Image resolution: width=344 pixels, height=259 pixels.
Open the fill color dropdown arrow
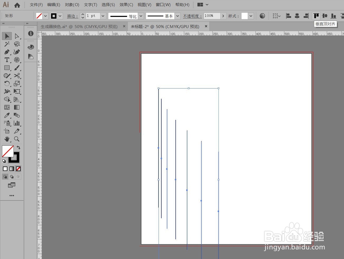click(45, 16)
